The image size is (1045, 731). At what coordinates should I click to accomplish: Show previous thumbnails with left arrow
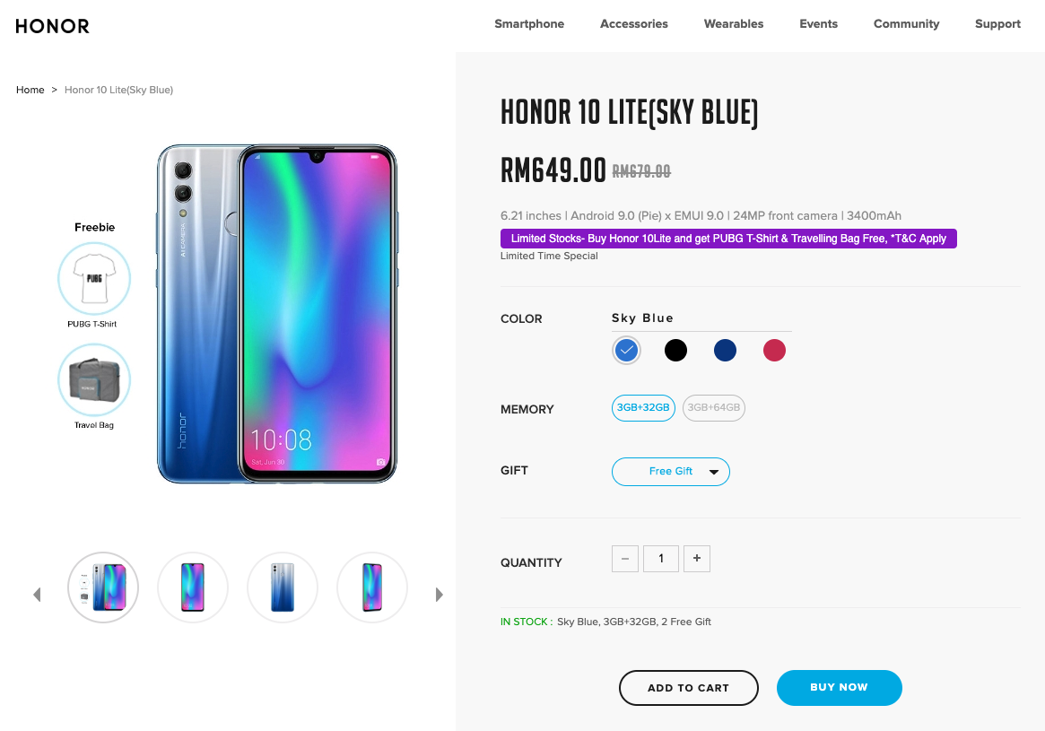(38, 595)
